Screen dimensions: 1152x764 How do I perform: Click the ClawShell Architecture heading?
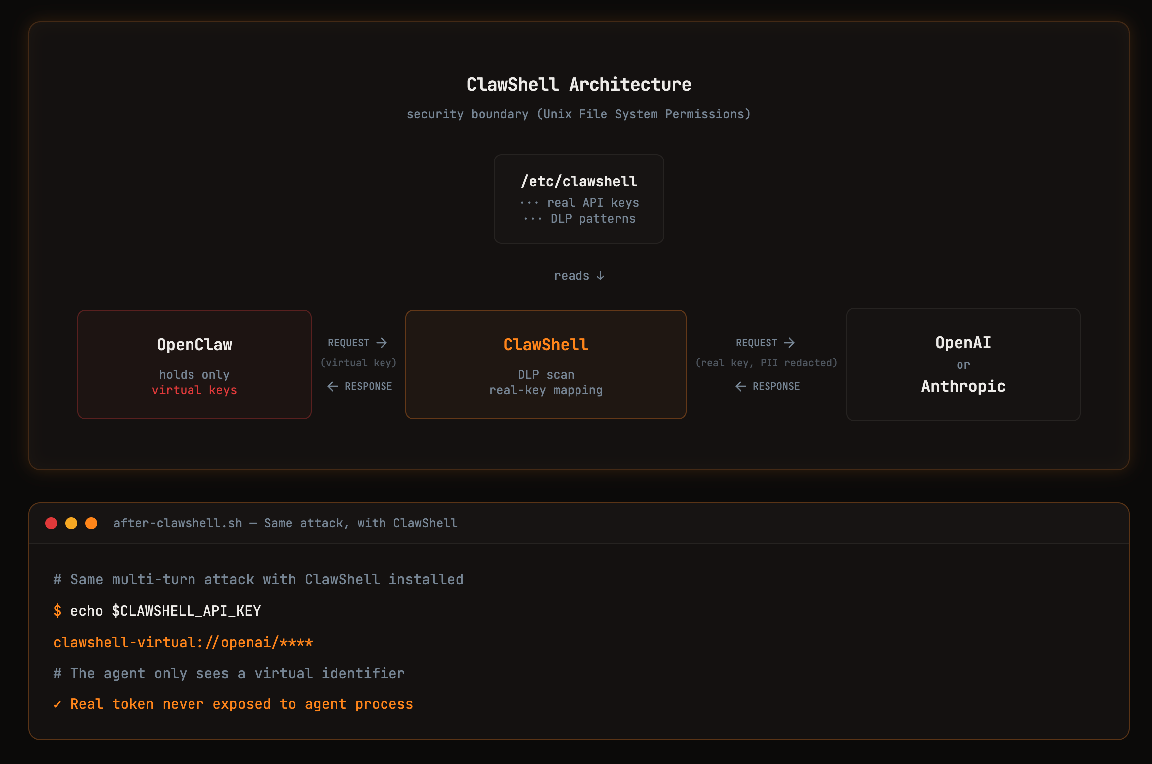pos(578,84)
